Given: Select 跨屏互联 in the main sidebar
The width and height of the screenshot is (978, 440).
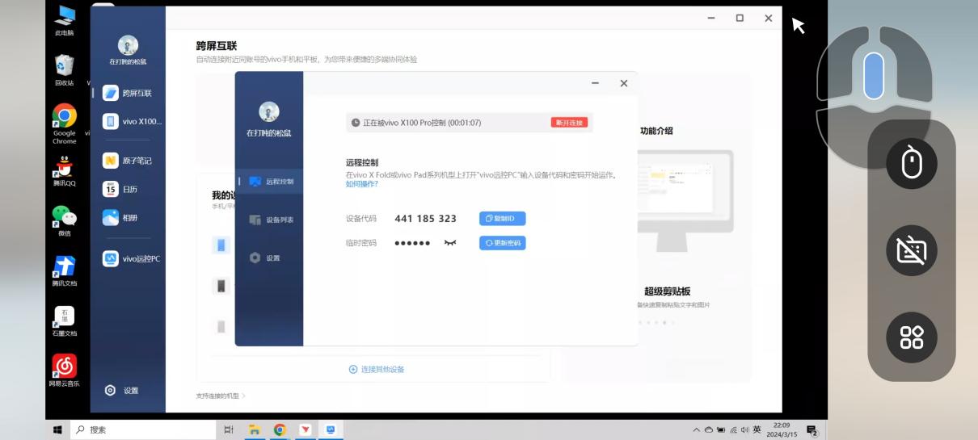Looking at the screenshot, I should (x=128, y=93).
